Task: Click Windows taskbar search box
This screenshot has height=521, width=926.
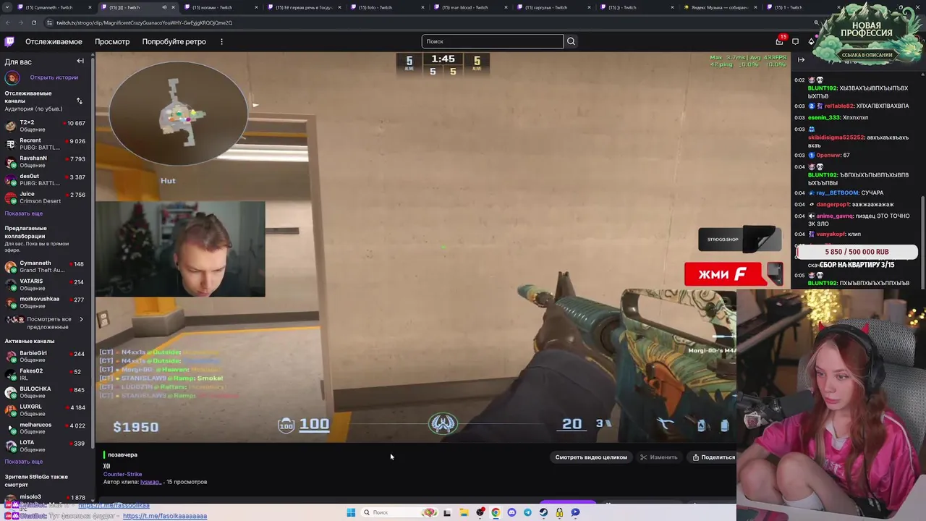Action: 399,512
